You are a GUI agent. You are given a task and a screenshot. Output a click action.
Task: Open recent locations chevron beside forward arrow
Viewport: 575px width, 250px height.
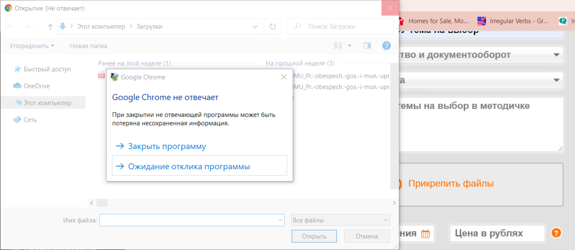pyautogui.click(x=40, y=27)
